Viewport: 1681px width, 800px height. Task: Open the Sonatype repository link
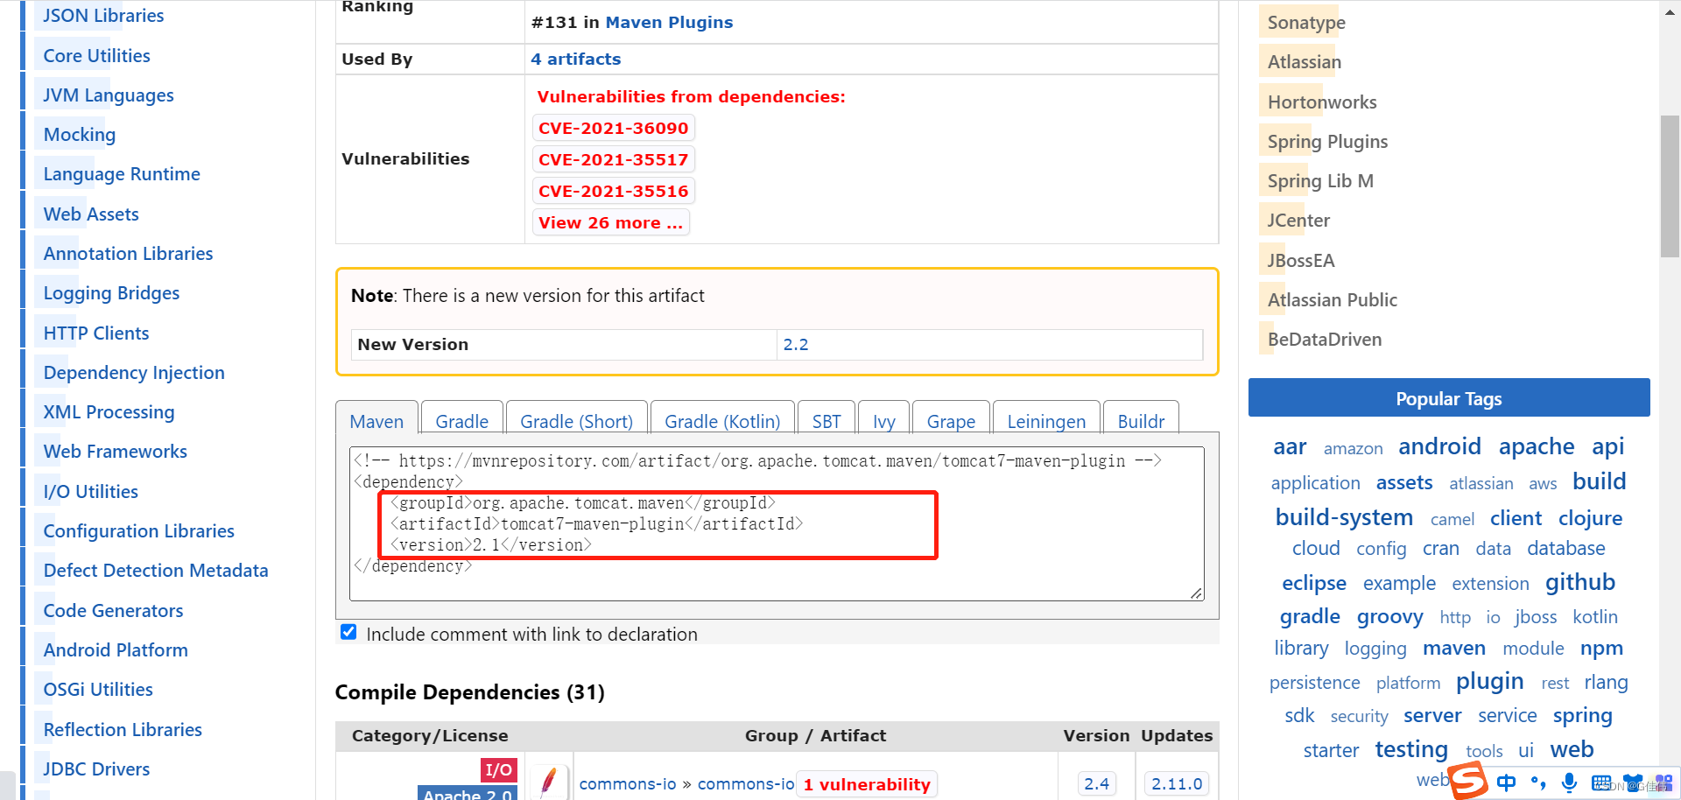(1306, 22)
